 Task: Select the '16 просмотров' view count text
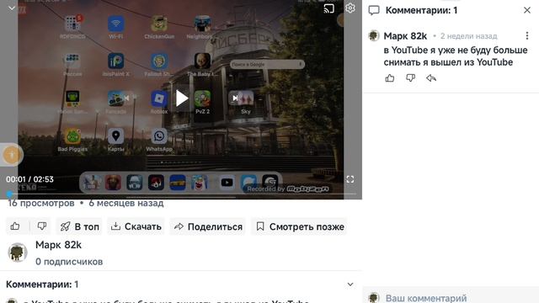point(41,203)
